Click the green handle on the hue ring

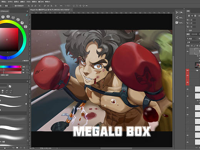tap(22, 29)
